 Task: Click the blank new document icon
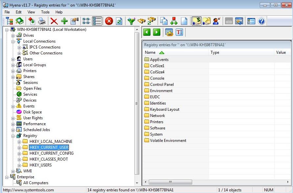pyautogui.click(x=184, y=21)
